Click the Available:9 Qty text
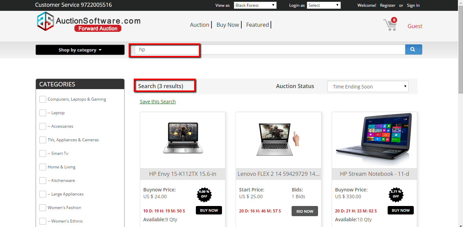 160,220
